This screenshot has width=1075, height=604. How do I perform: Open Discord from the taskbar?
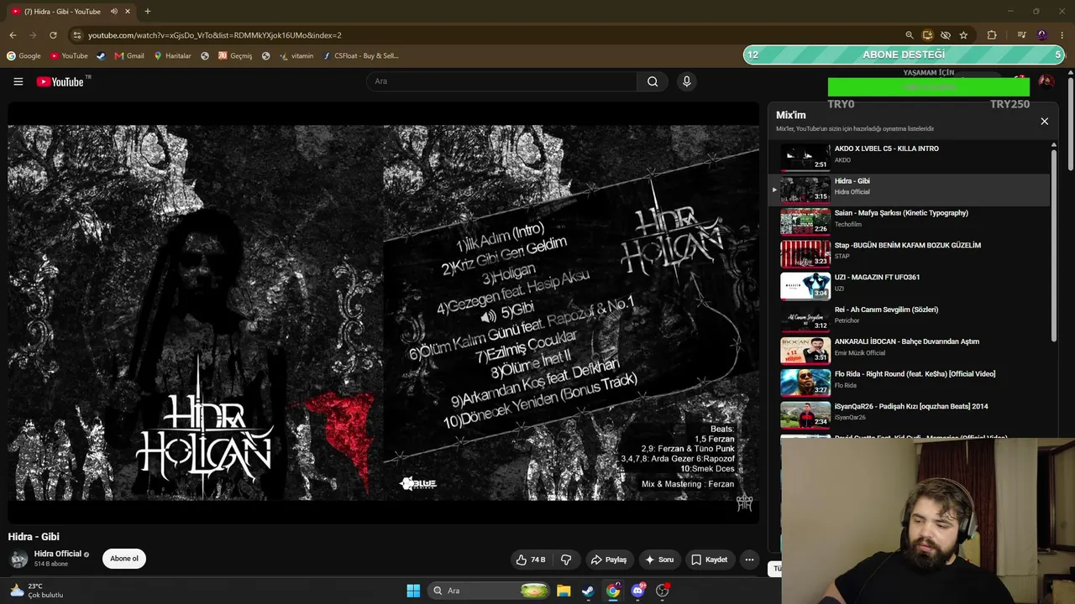coord(637,591)
